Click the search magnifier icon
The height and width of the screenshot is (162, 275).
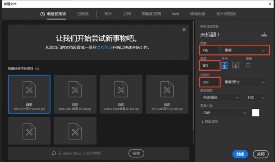click(54, 153)
